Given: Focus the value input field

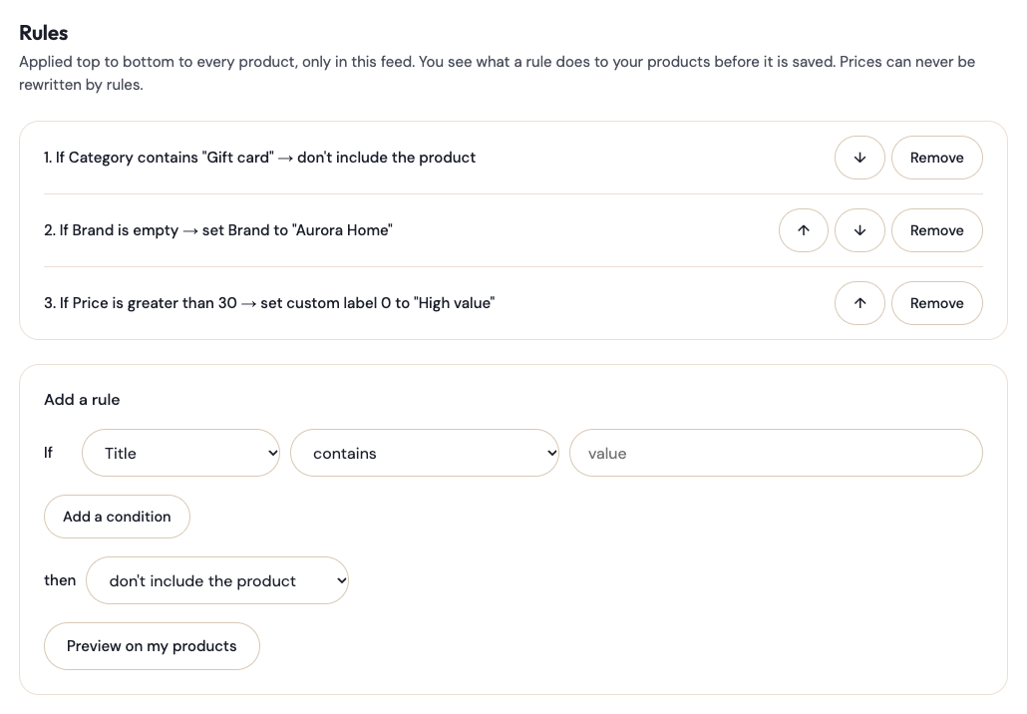Looking at the screenshot, I should pyautogui.click(x=776, y=453).
